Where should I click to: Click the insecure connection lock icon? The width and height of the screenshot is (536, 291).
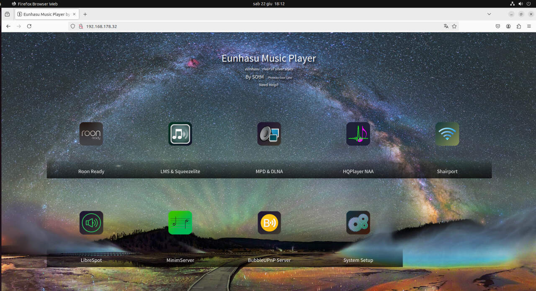tap(81, 26)
